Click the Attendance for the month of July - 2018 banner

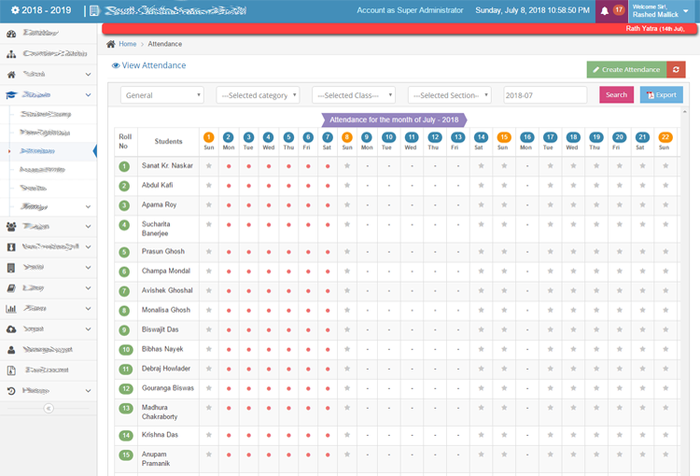394,119
